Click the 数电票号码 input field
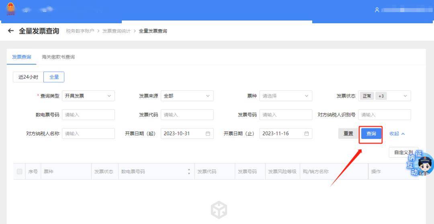The height and width of the screenshot is (224, 434). click(x=88, y=114)
